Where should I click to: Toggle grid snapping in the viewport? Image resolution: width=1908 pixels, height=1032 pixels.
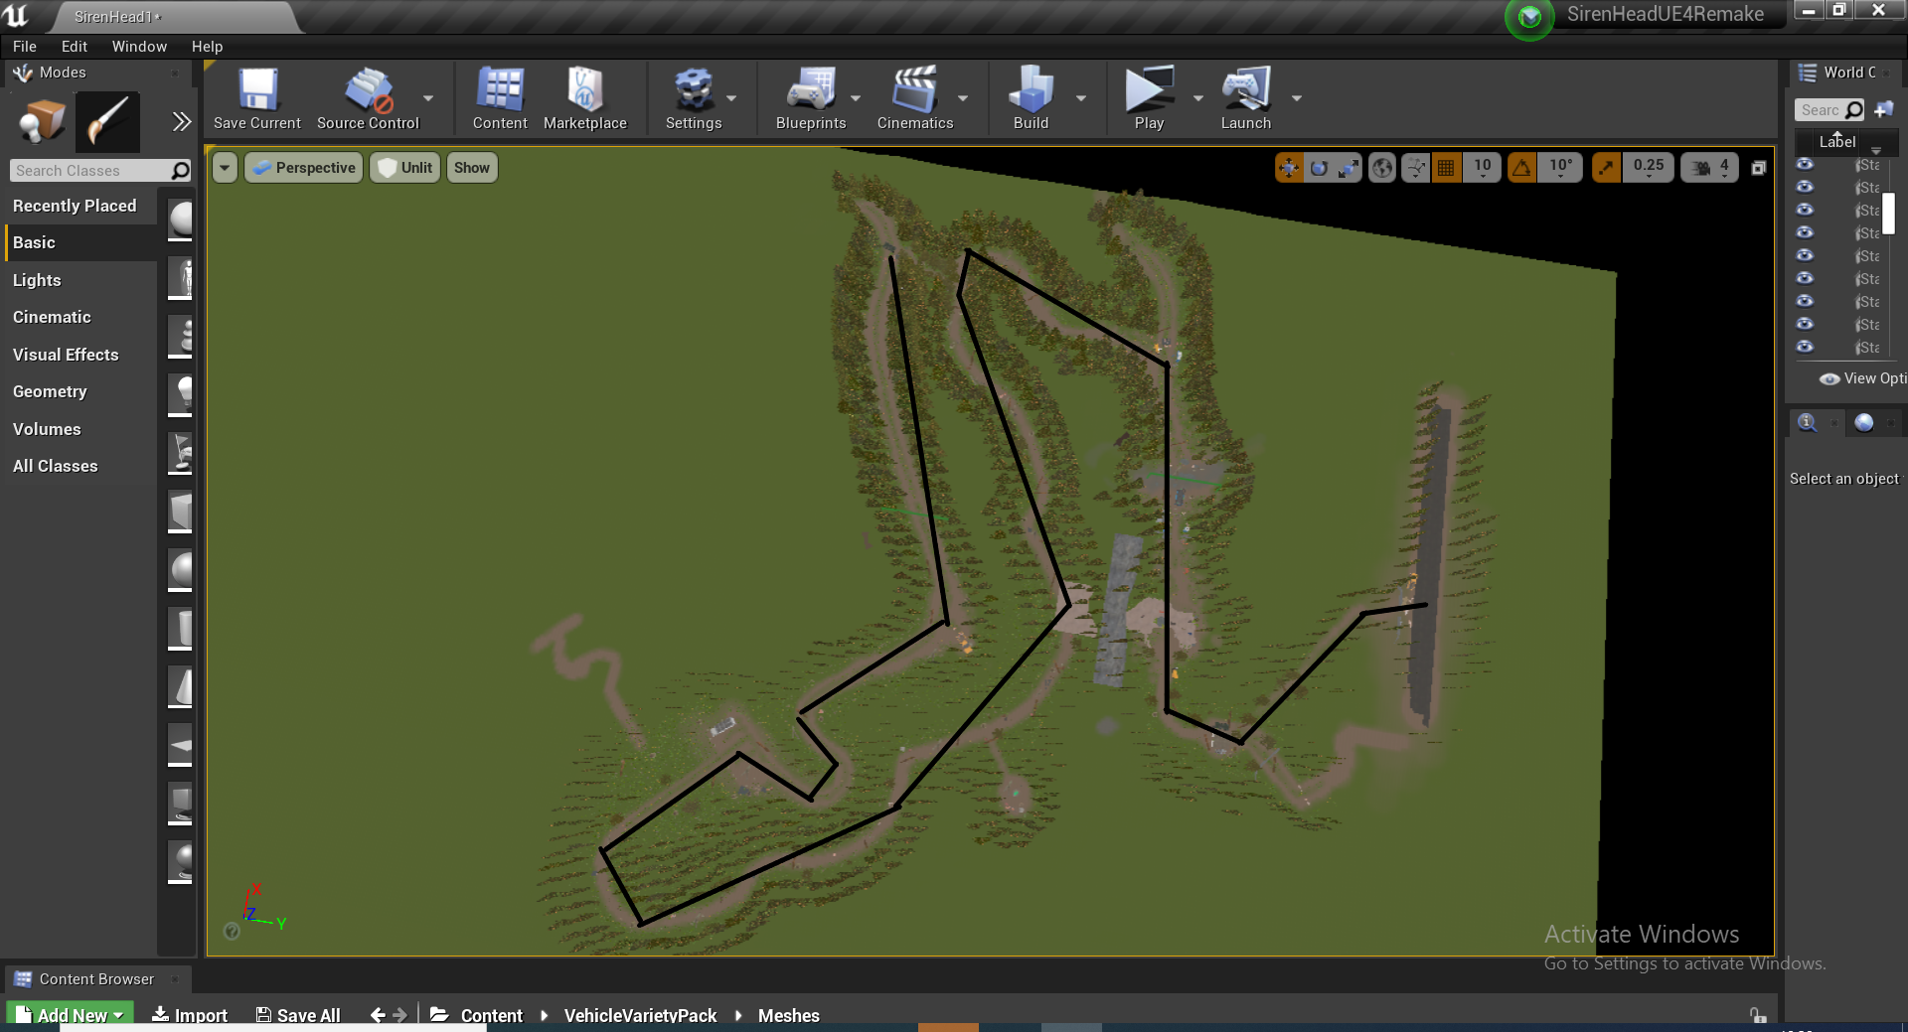pyautogui.click(x=1446, y=167)
